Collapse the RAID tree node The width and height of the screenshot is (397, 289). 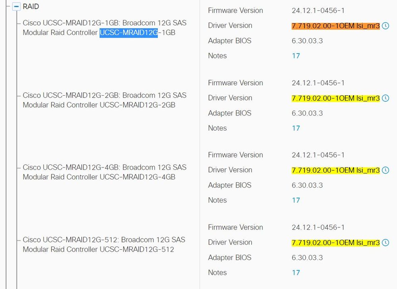coord(16,7)
